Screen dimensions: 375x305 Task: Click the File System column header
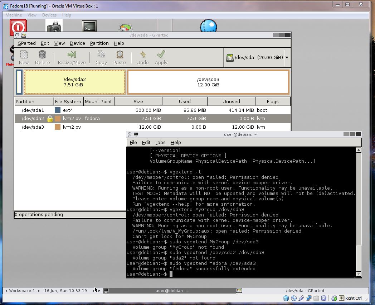(68, 101)
